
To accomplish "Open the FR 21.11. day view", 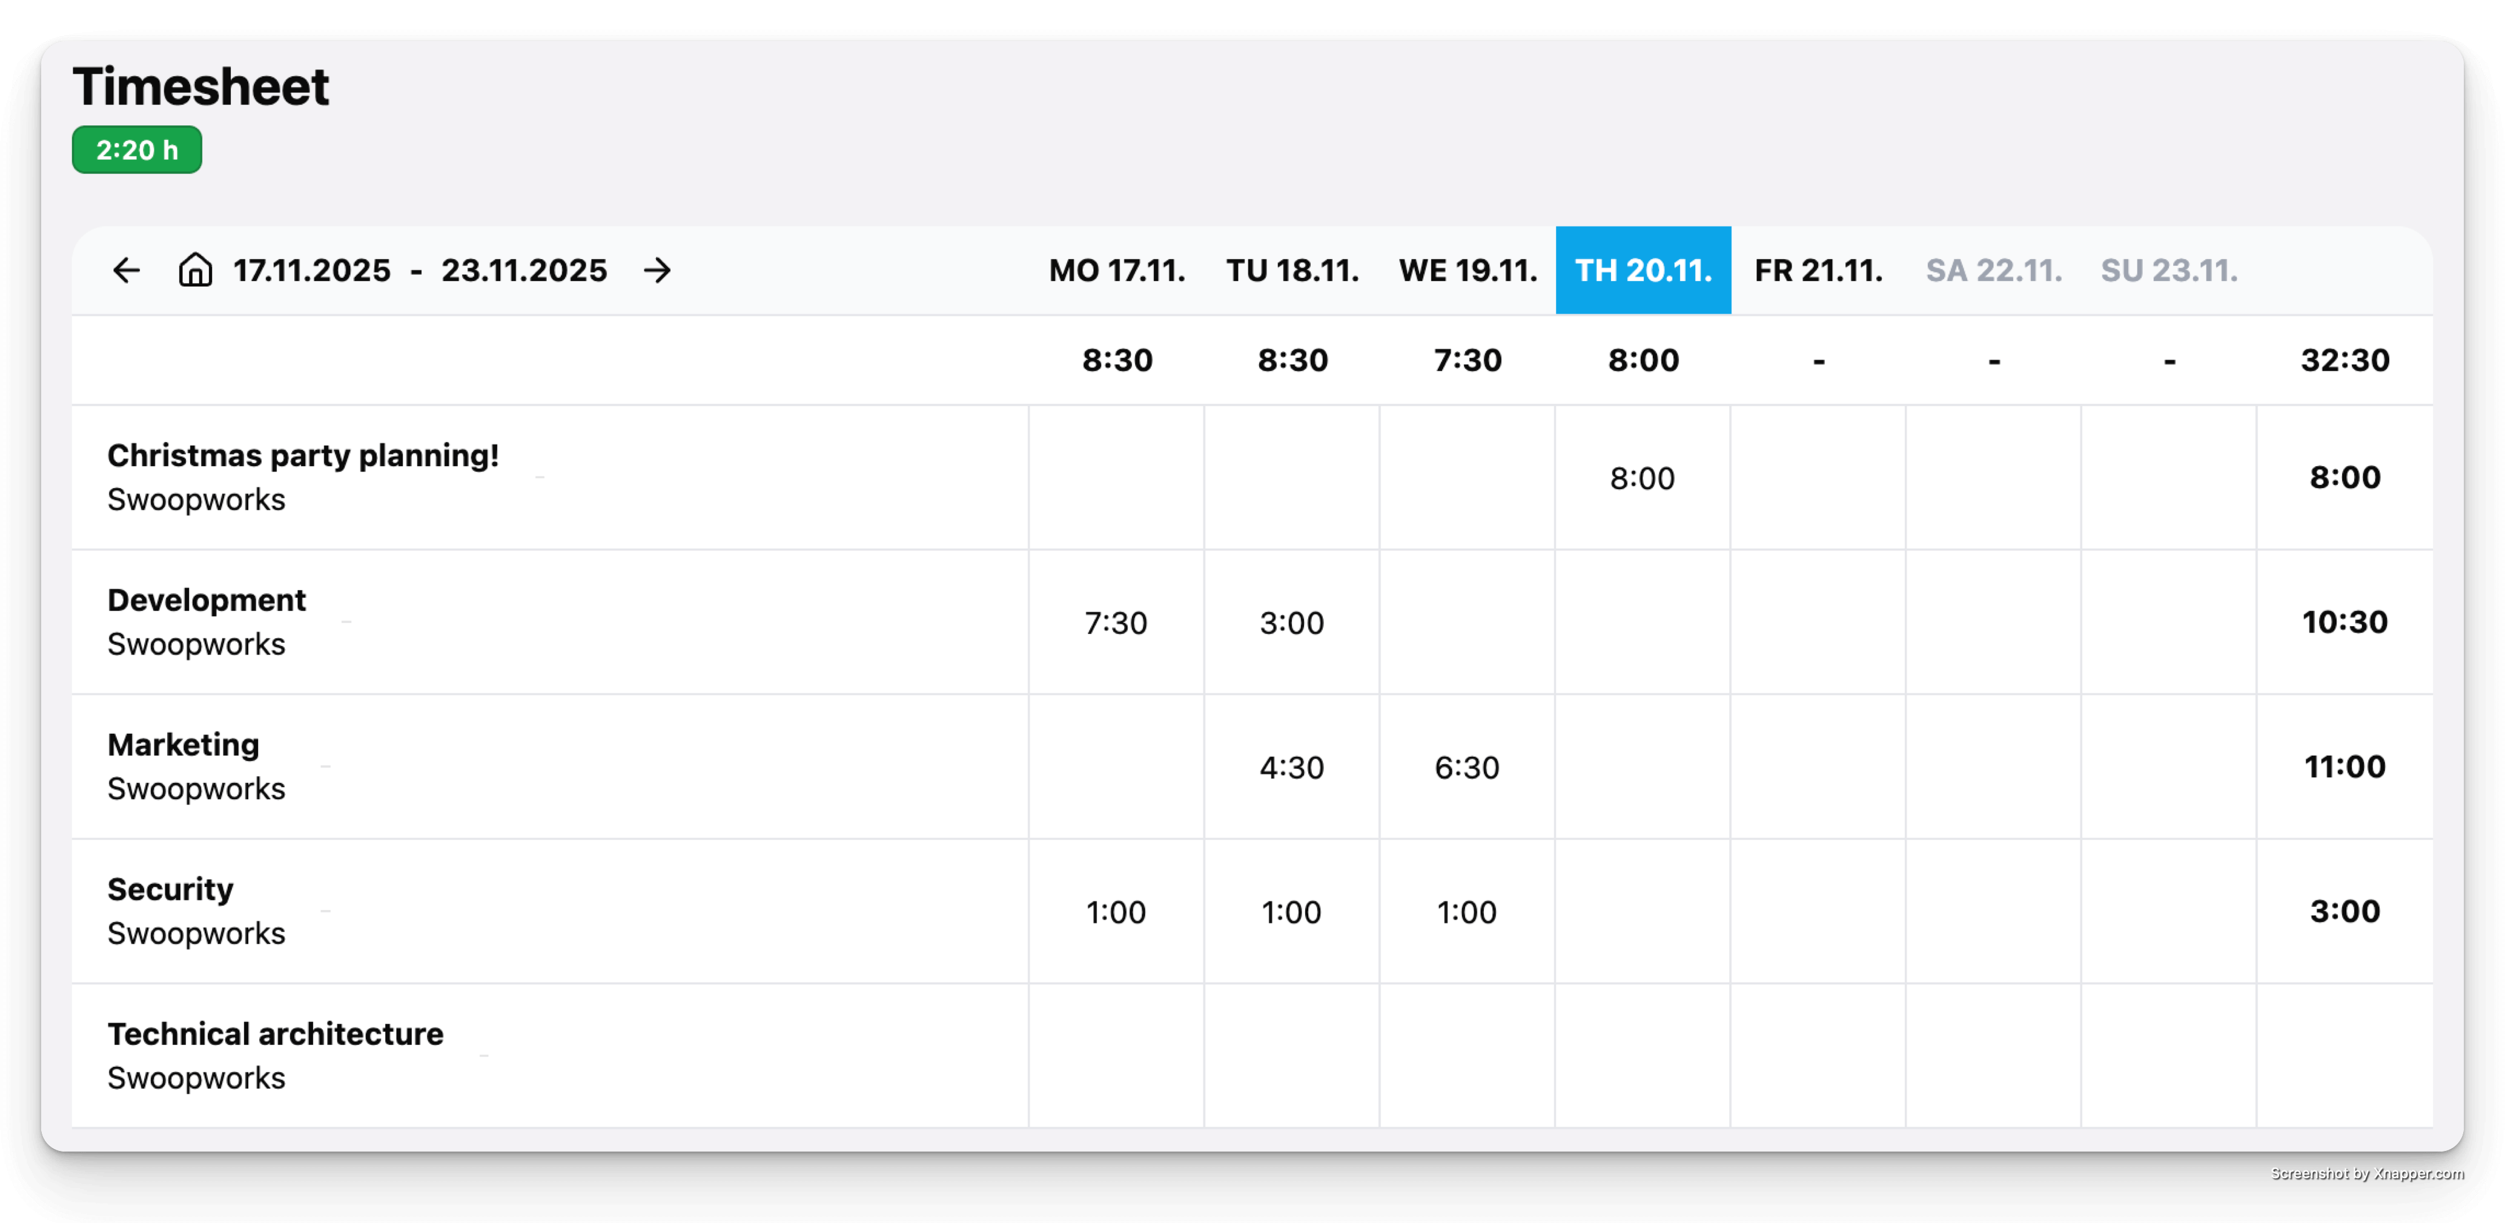I will coord(1818,270).
